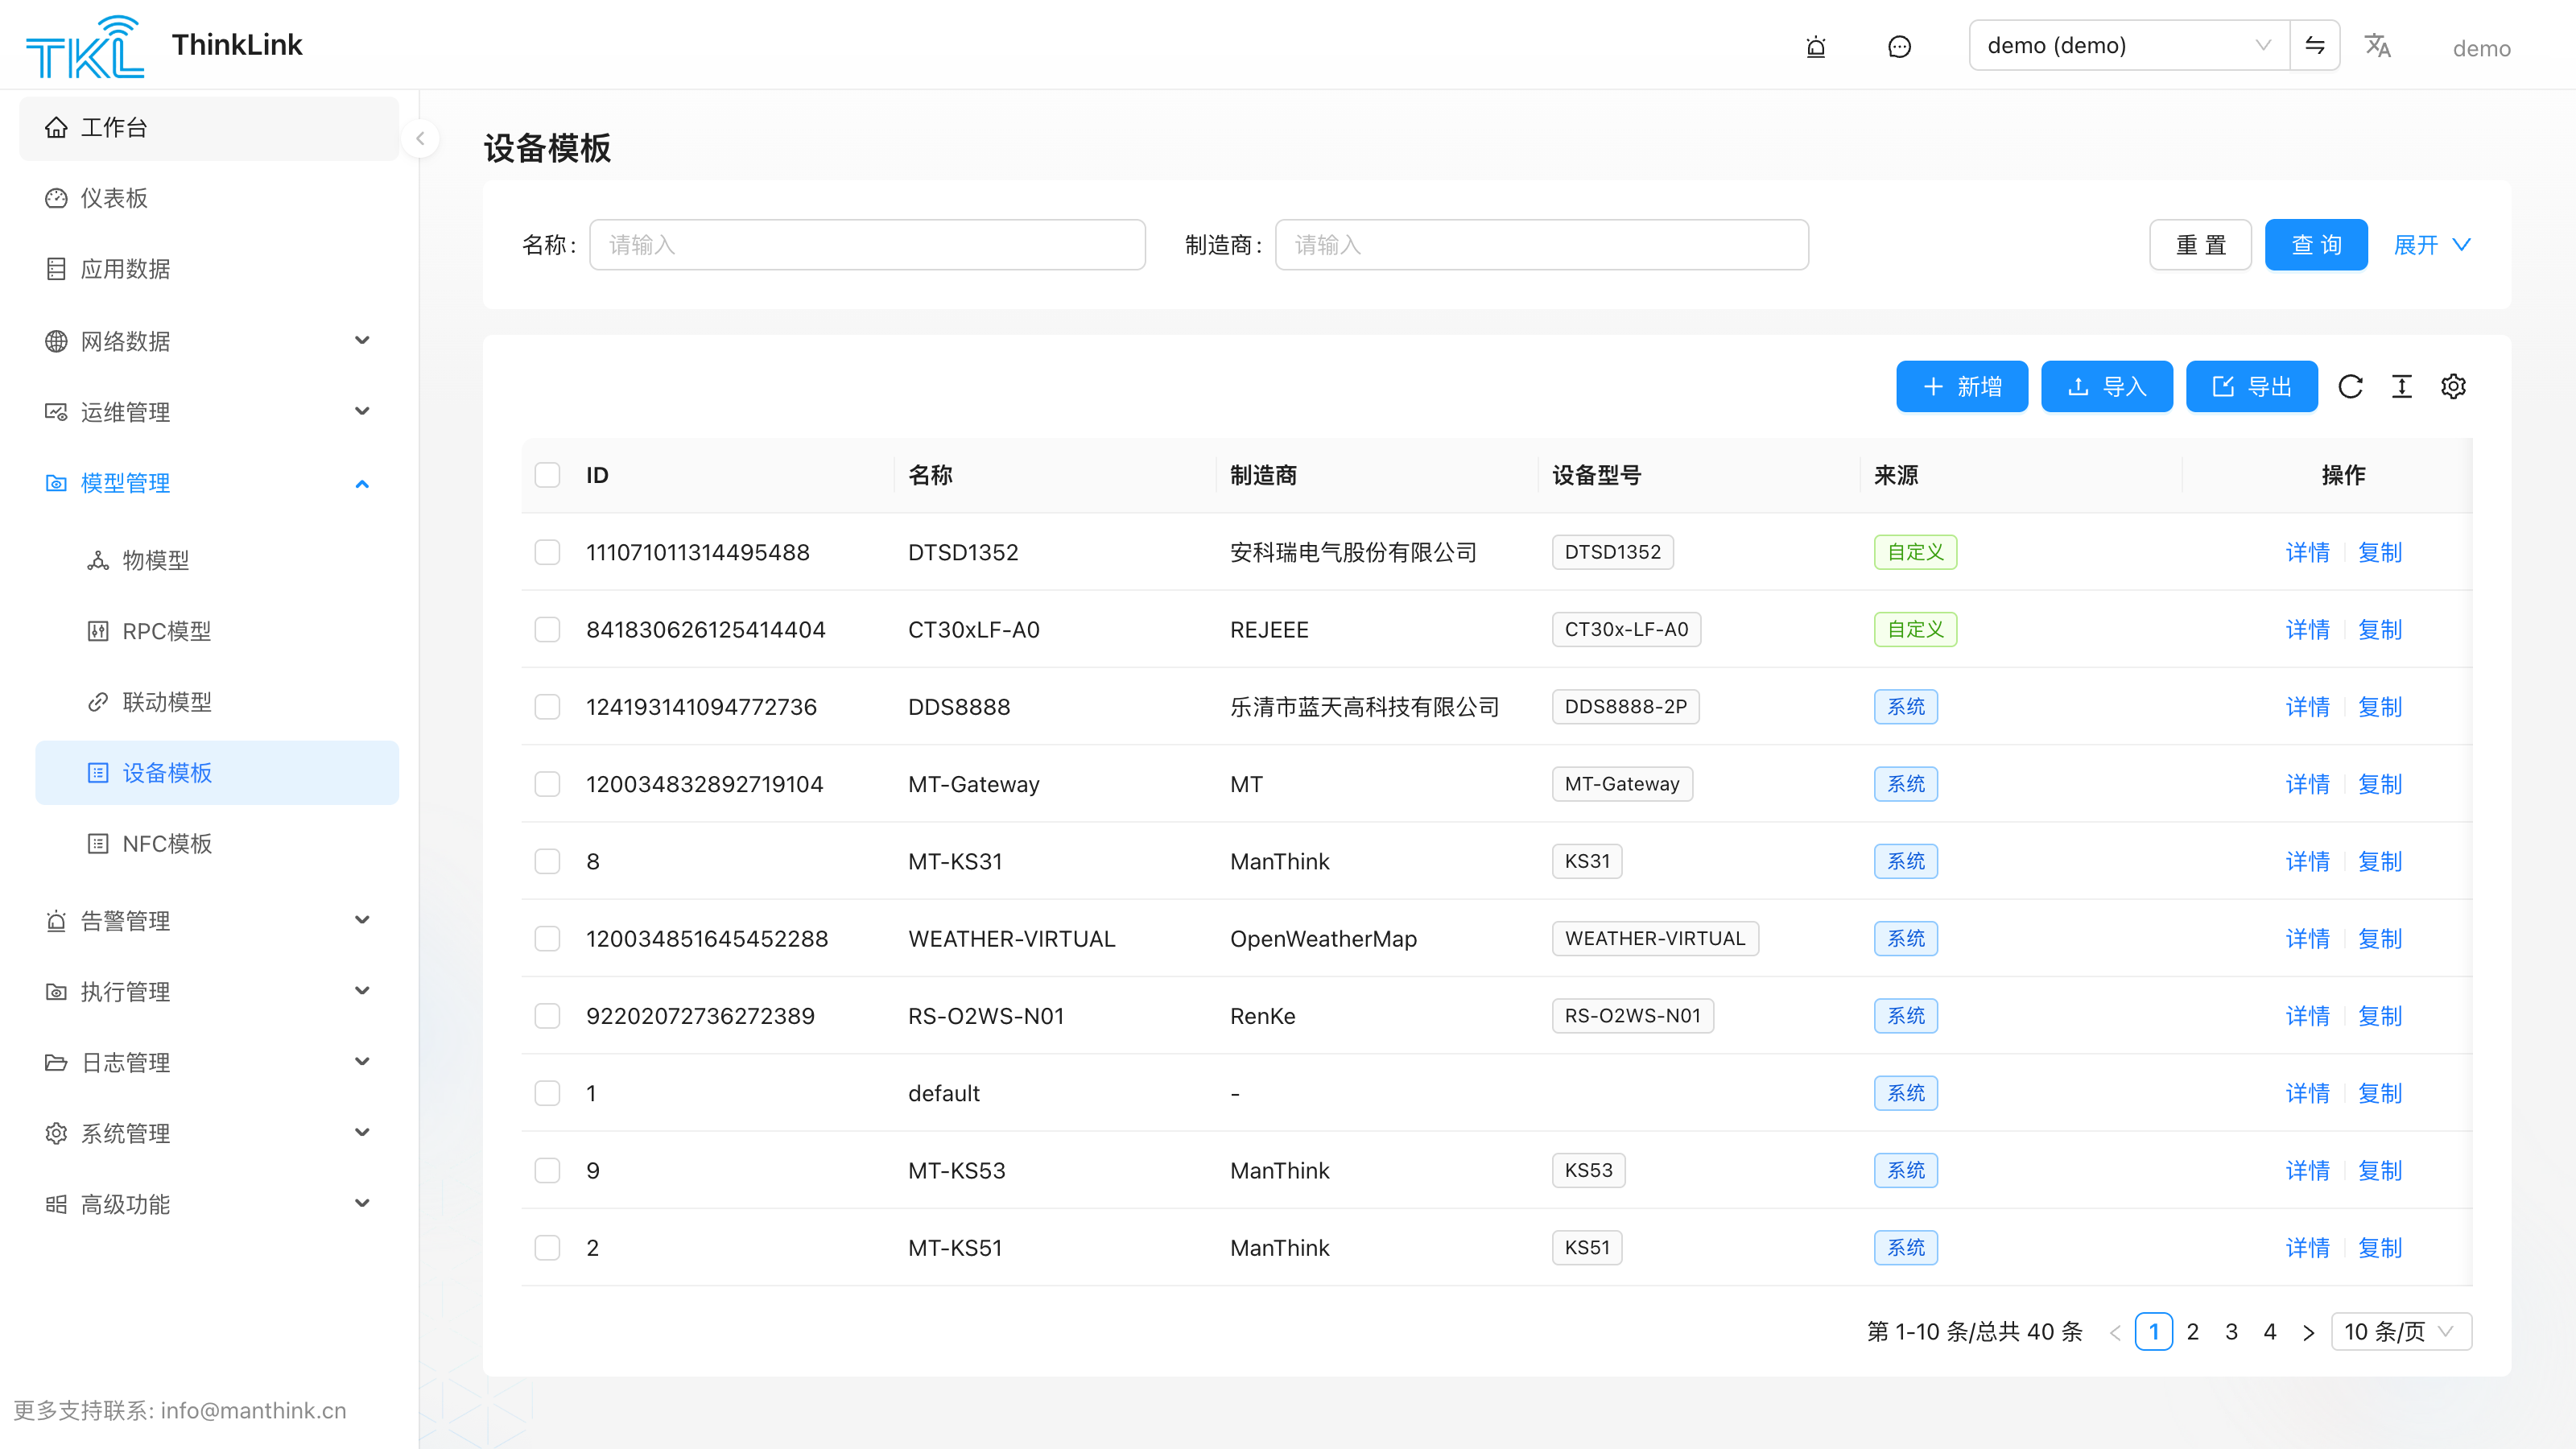Open RPC模型 submenu item
This screenshot has height=1449, width=2576.
[x=217, y=631]
